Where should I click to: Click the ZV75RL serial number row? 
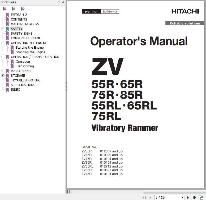click(102, 174)
